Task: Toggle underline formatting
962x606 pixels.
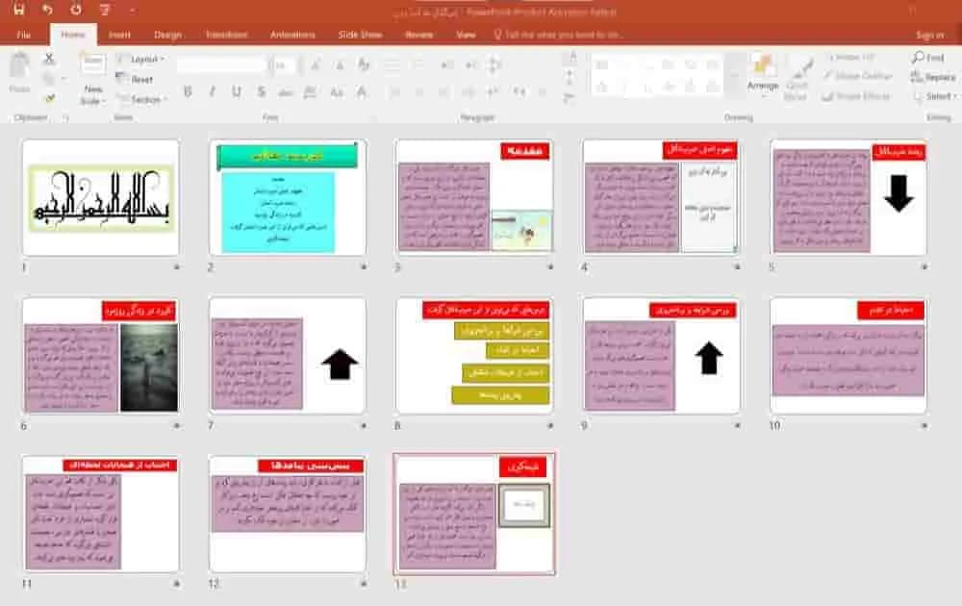Action: 237,92
